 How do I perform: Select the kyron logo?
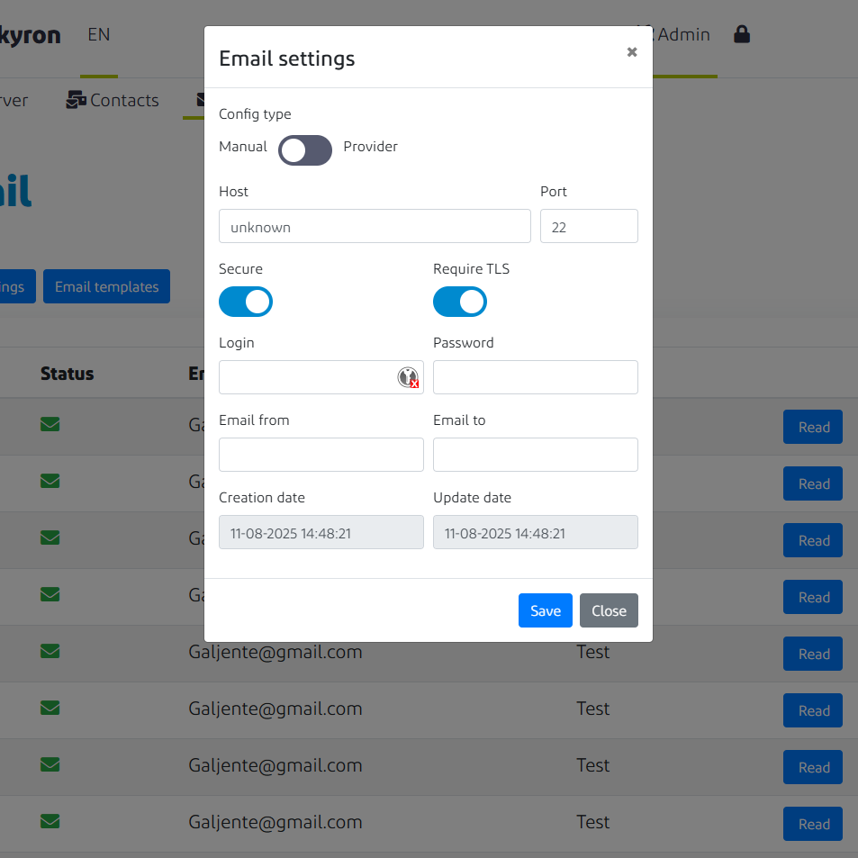pos(29,34)
